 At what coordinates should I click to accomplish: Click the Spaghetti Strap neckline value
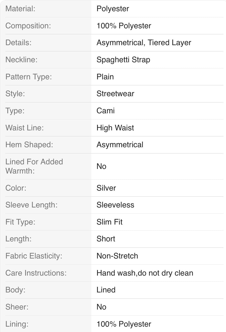[x=123, y=60]
